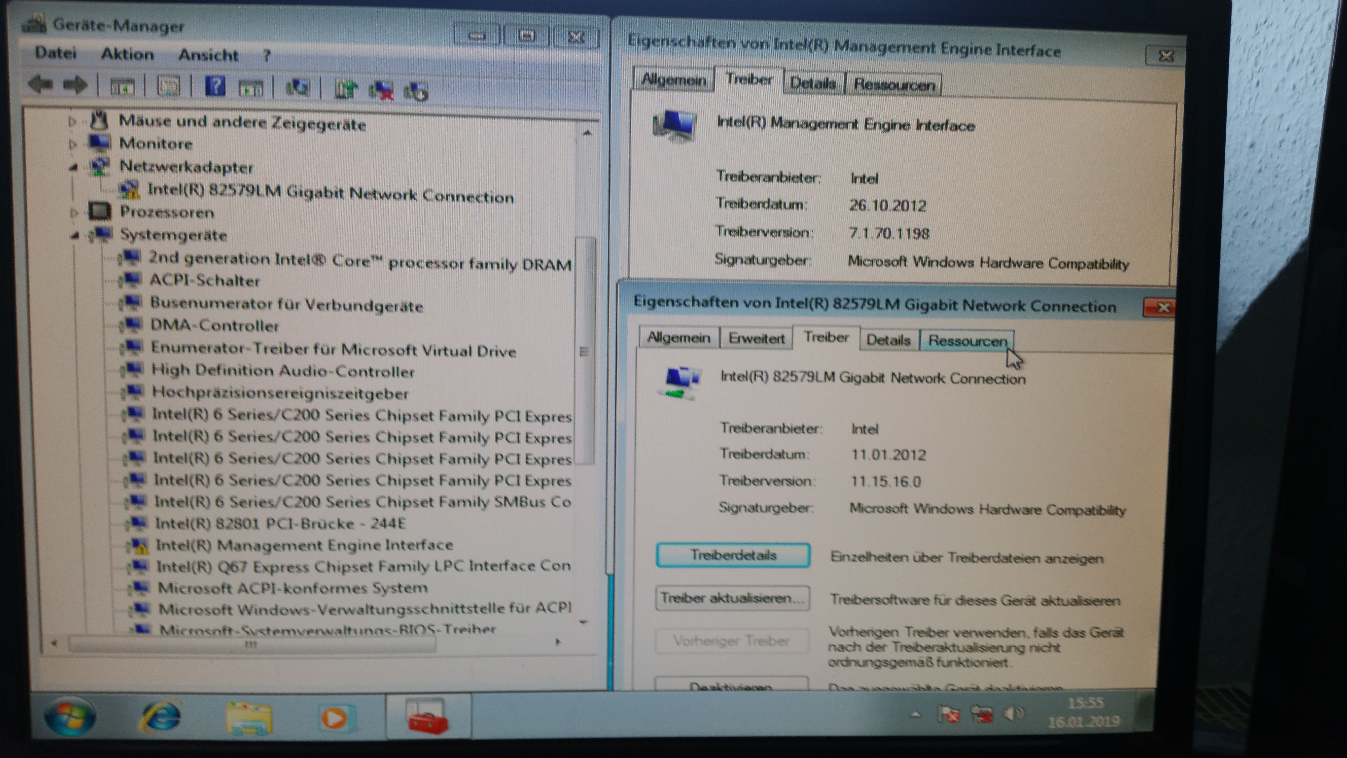Open Ressourcen tab of network properties
Image resolution: width=1347 pixels, height=758 pixels.
click(967, 340)
